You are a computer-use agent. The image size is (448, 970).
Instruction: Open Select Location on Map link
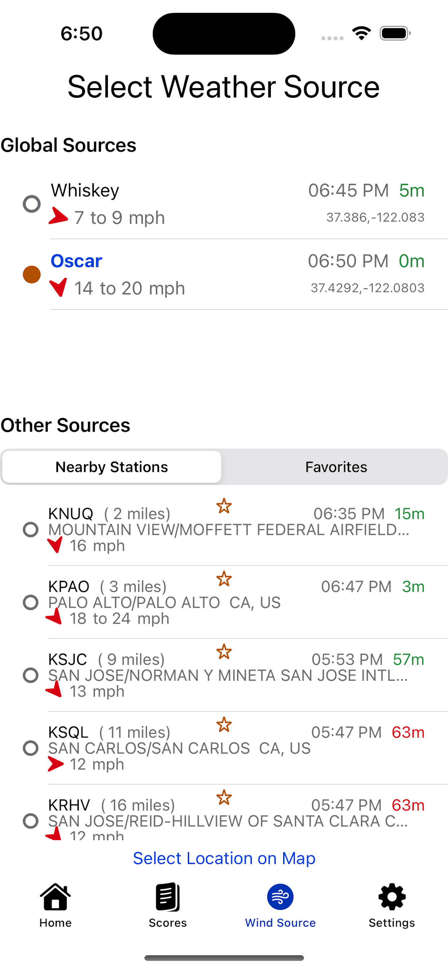[x=224, y=858]
